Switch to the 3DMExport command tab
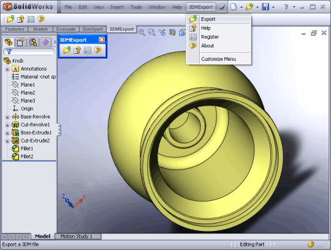The width and height of the screenshot is (331, 250). coord(121,29)
